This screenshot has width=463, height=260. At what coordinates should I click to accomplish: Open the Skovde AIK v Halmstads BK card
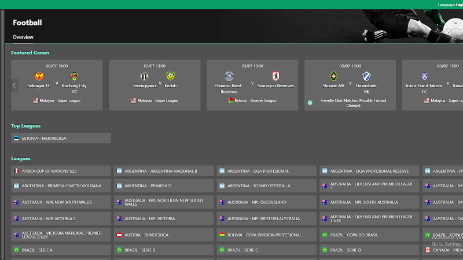[350, 85]
